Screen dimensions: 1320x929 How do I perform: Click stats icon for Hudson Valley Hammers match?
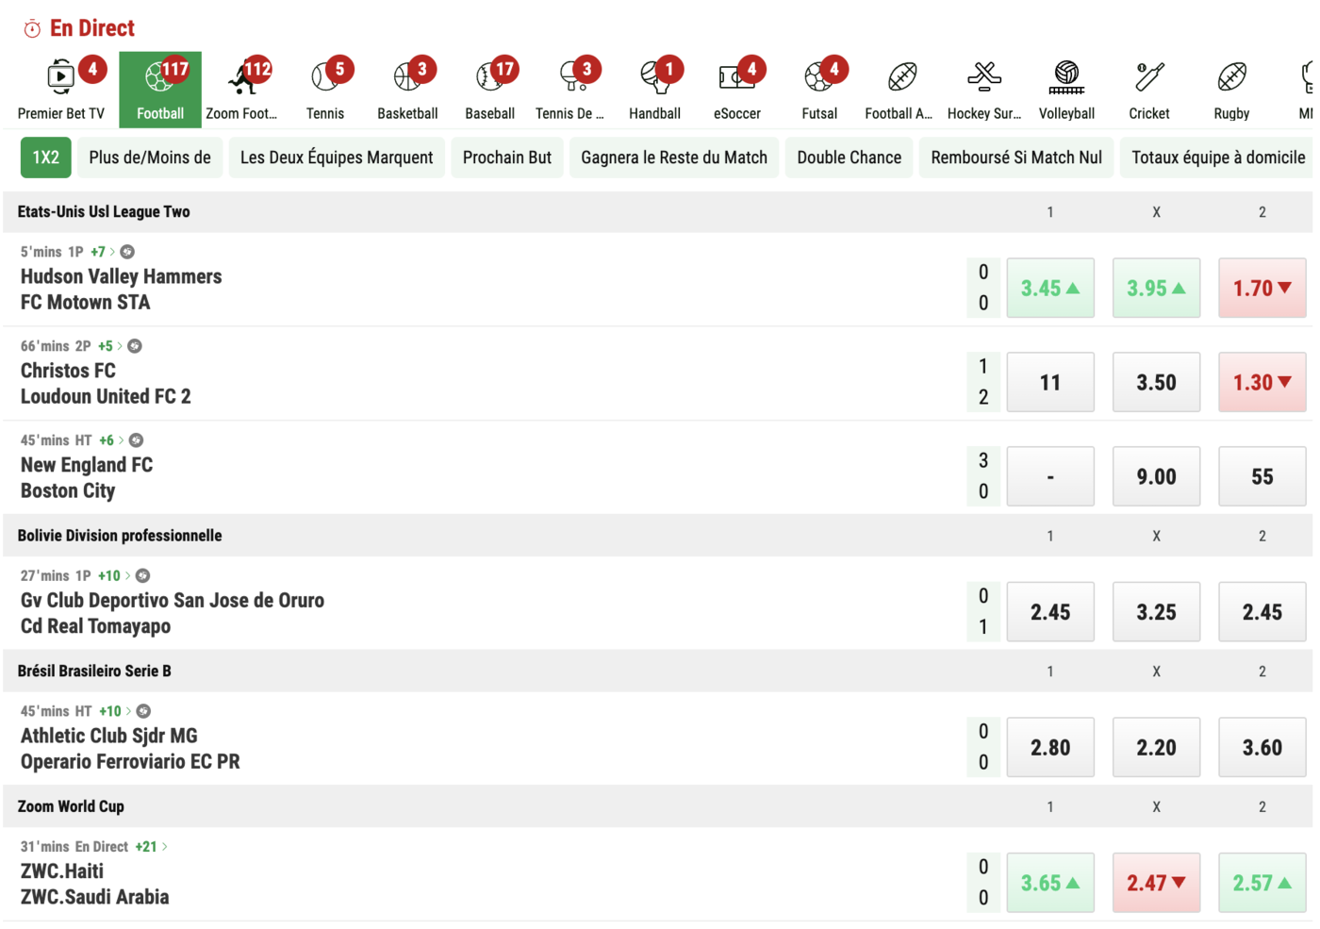point(127,252)
